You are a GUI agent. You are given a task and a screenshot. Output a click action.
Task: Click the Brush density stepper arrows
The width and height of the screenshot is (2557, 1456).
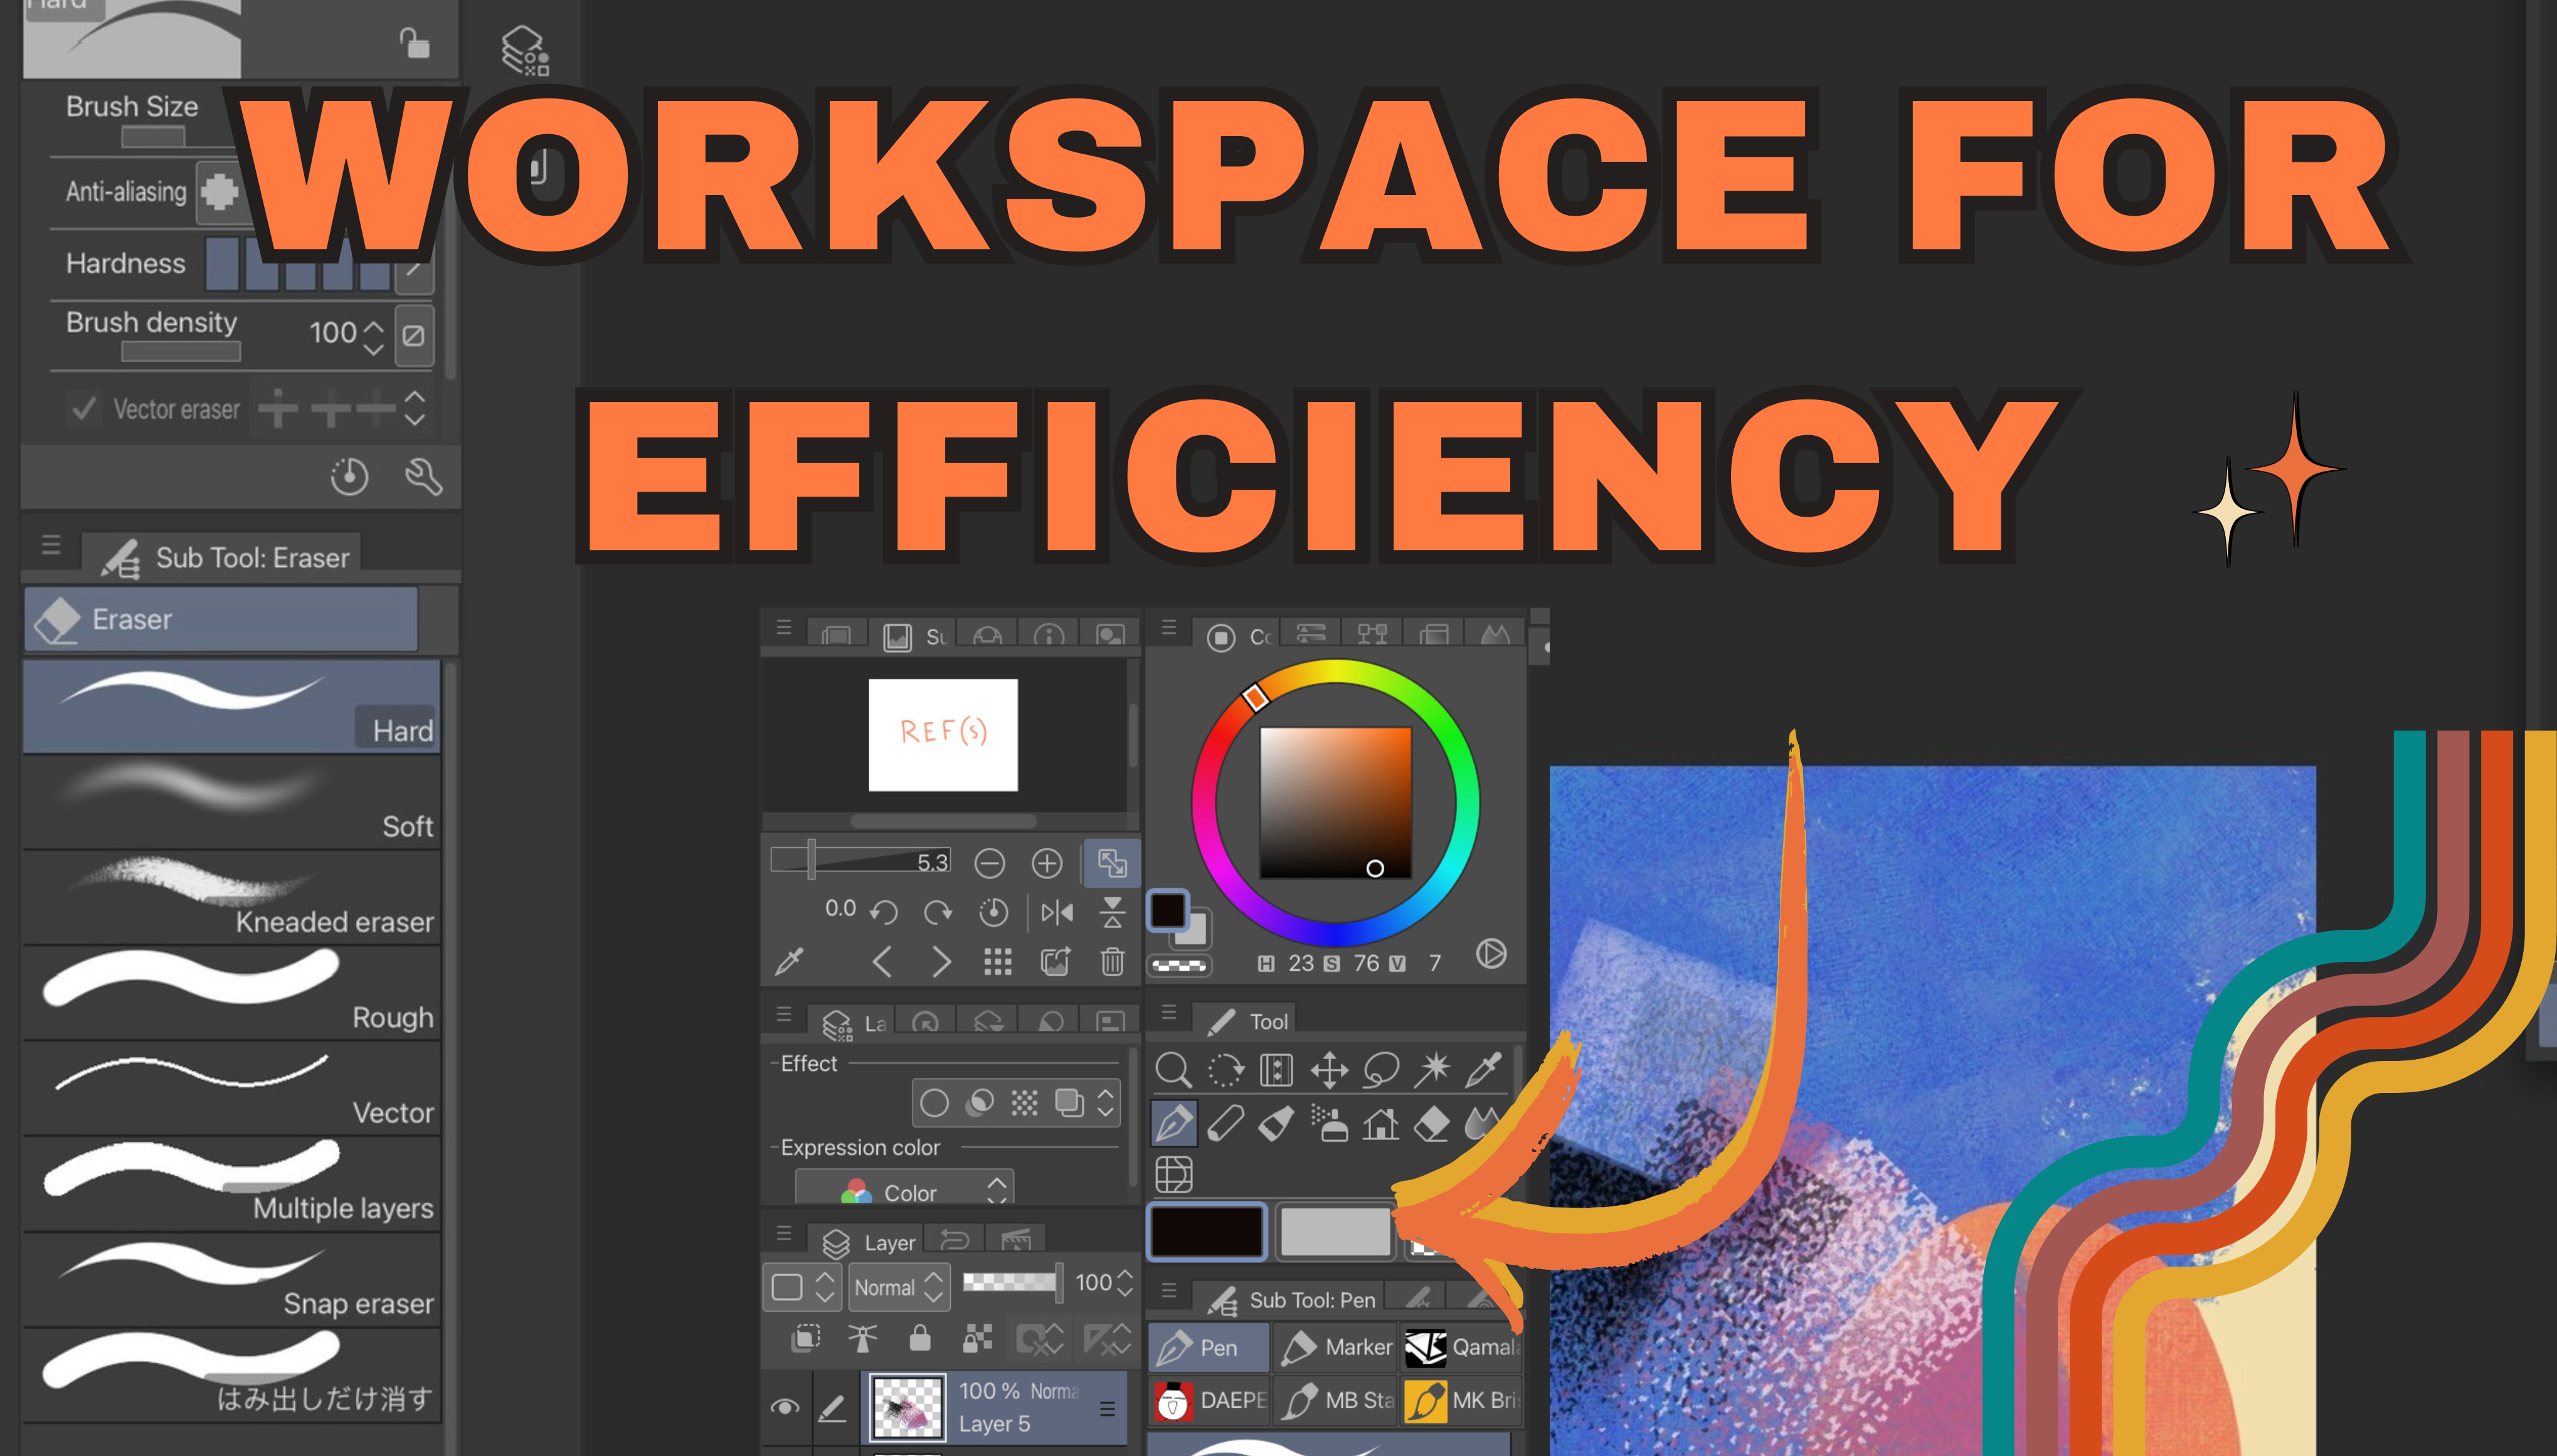click(x=374, y=337)
